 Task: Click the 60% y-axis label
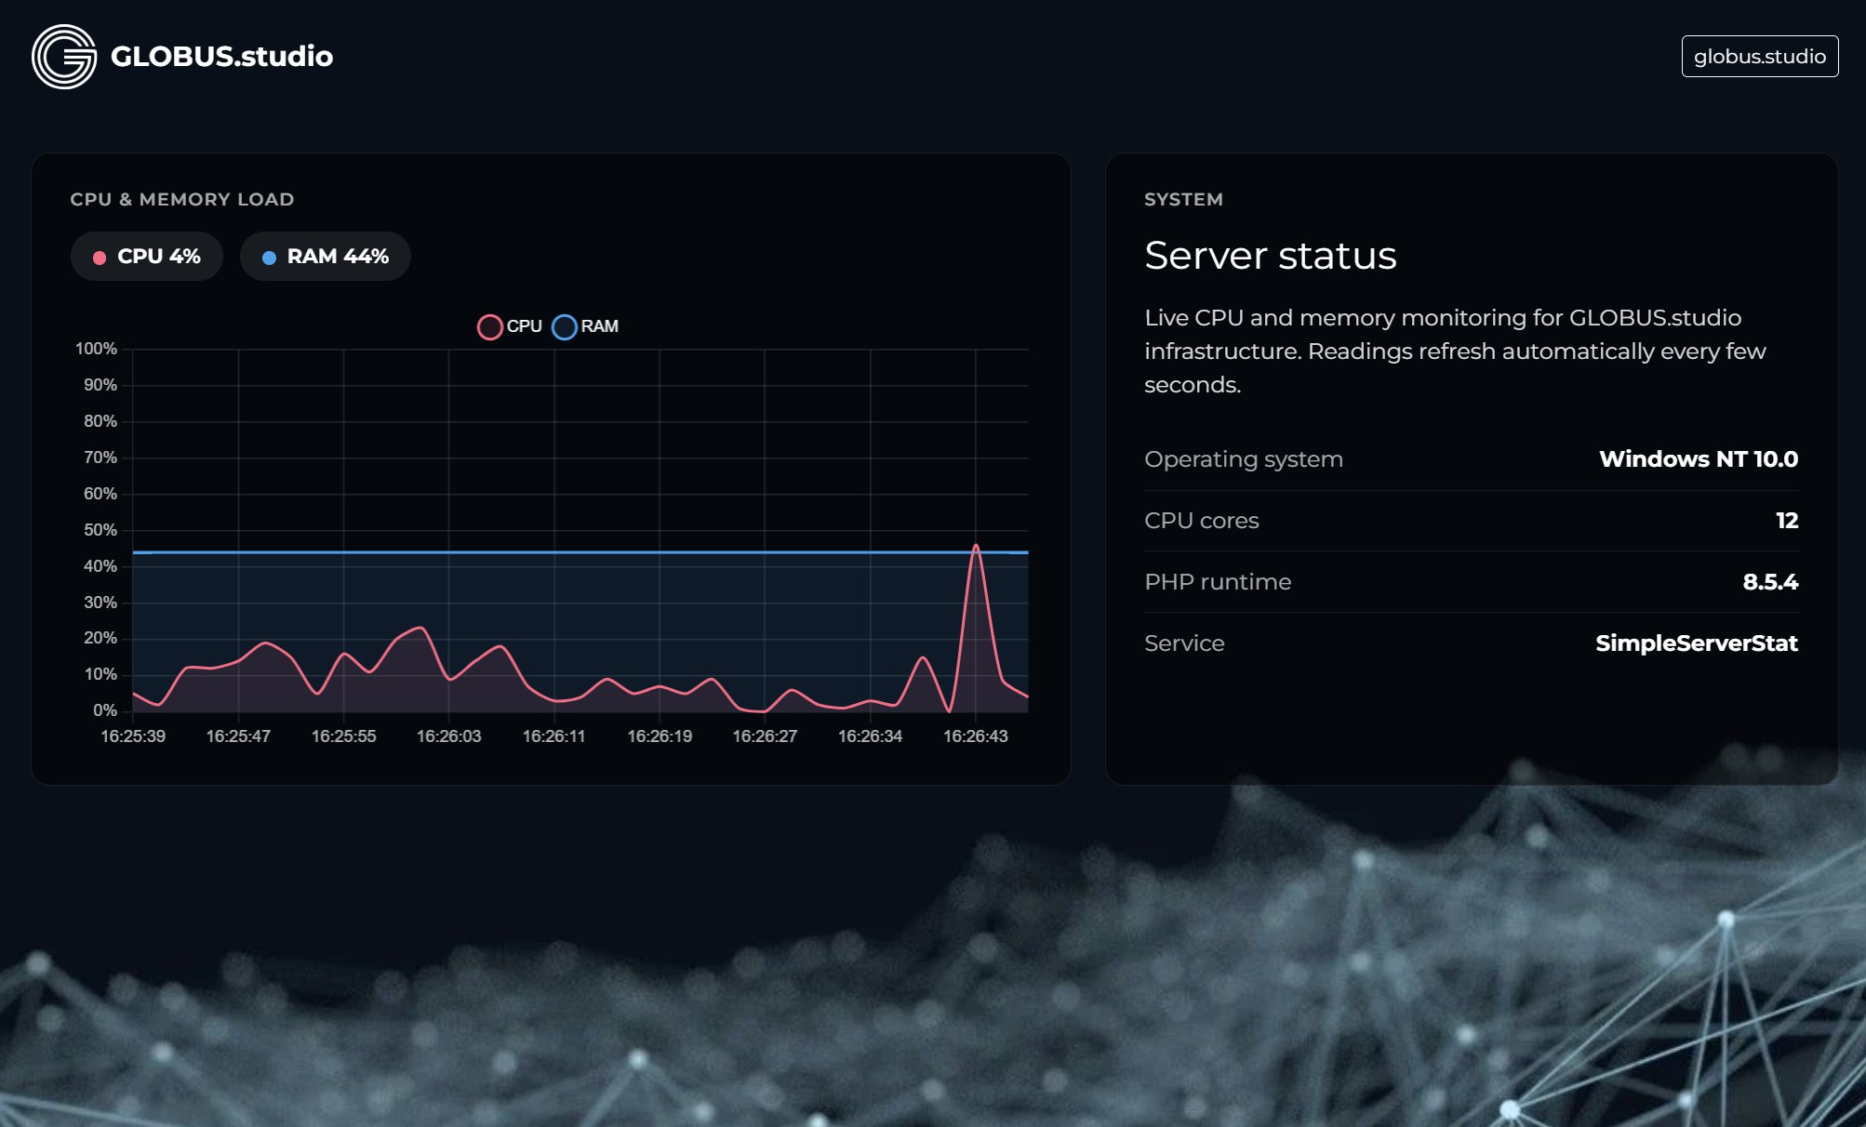click(100, 494)
